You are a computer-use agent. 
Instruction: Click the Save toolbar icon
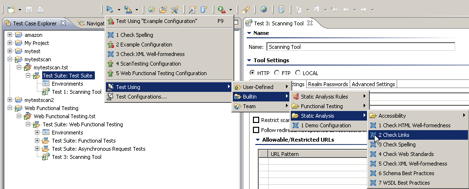(x=29, y=10)
